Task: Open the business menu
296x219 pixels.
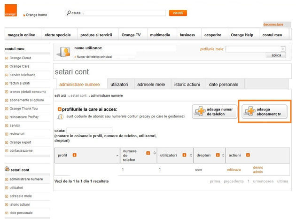Action: [187, 35]
